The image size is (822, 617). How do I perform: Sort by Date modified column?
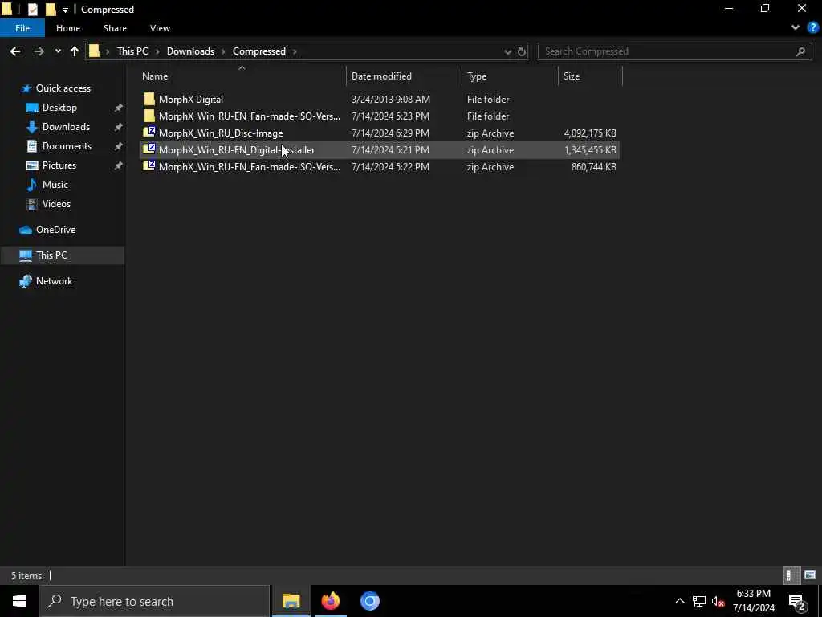pos(381,76)
